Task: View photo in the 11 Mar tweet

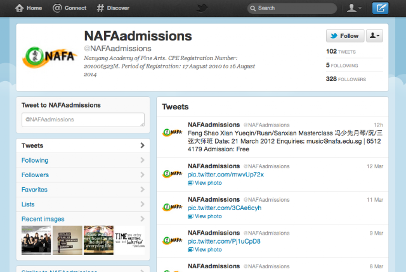Action: pyautogui.click(x=205, y=216)
